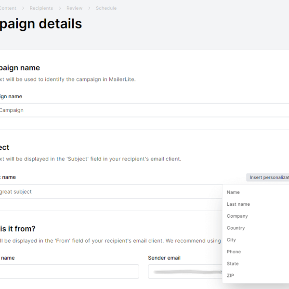Pick ZIP from the dropdown menu

[x=231, y=276]
